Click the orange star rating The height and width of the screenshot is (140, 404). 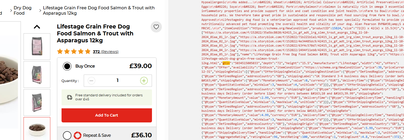point(74,52)
